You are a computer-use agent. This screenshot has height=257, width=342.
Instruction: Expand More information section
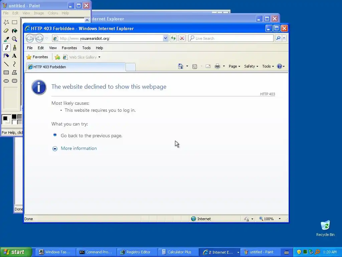(55, 149)
